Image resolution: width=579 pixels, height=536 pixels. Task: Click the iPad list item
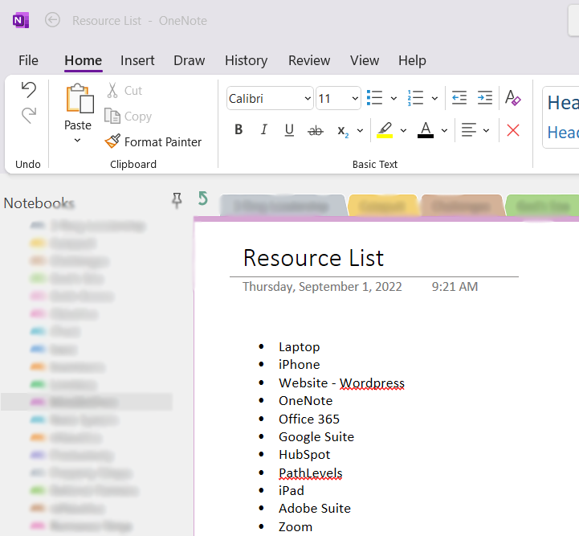click(x=292, y=490)
